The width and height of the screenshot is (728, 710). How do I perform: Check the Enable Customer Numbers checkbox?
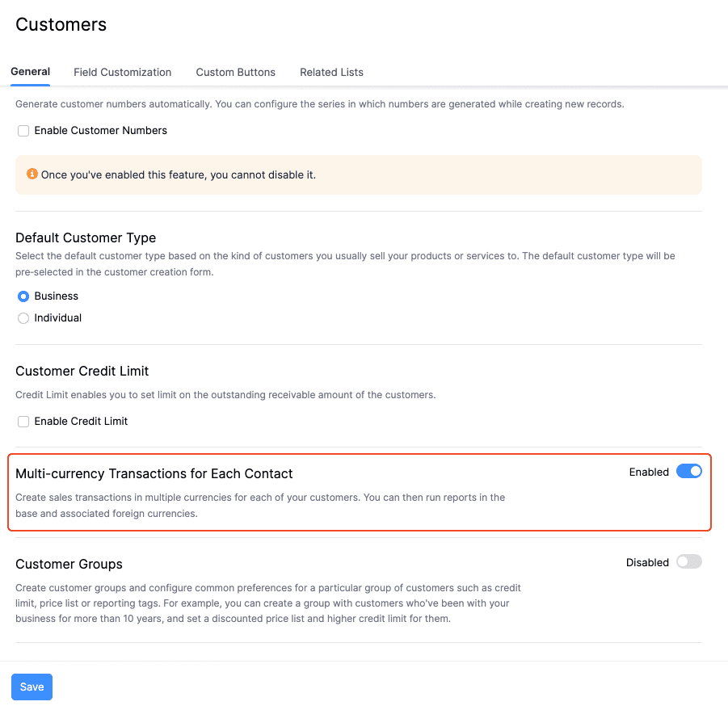tap(23, 131)
